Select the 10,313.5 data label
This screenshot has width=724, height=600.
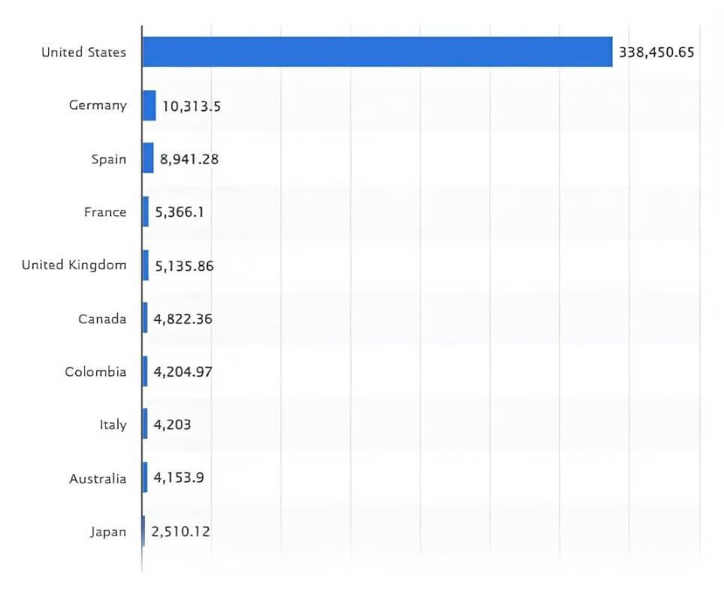pos(192,106)
